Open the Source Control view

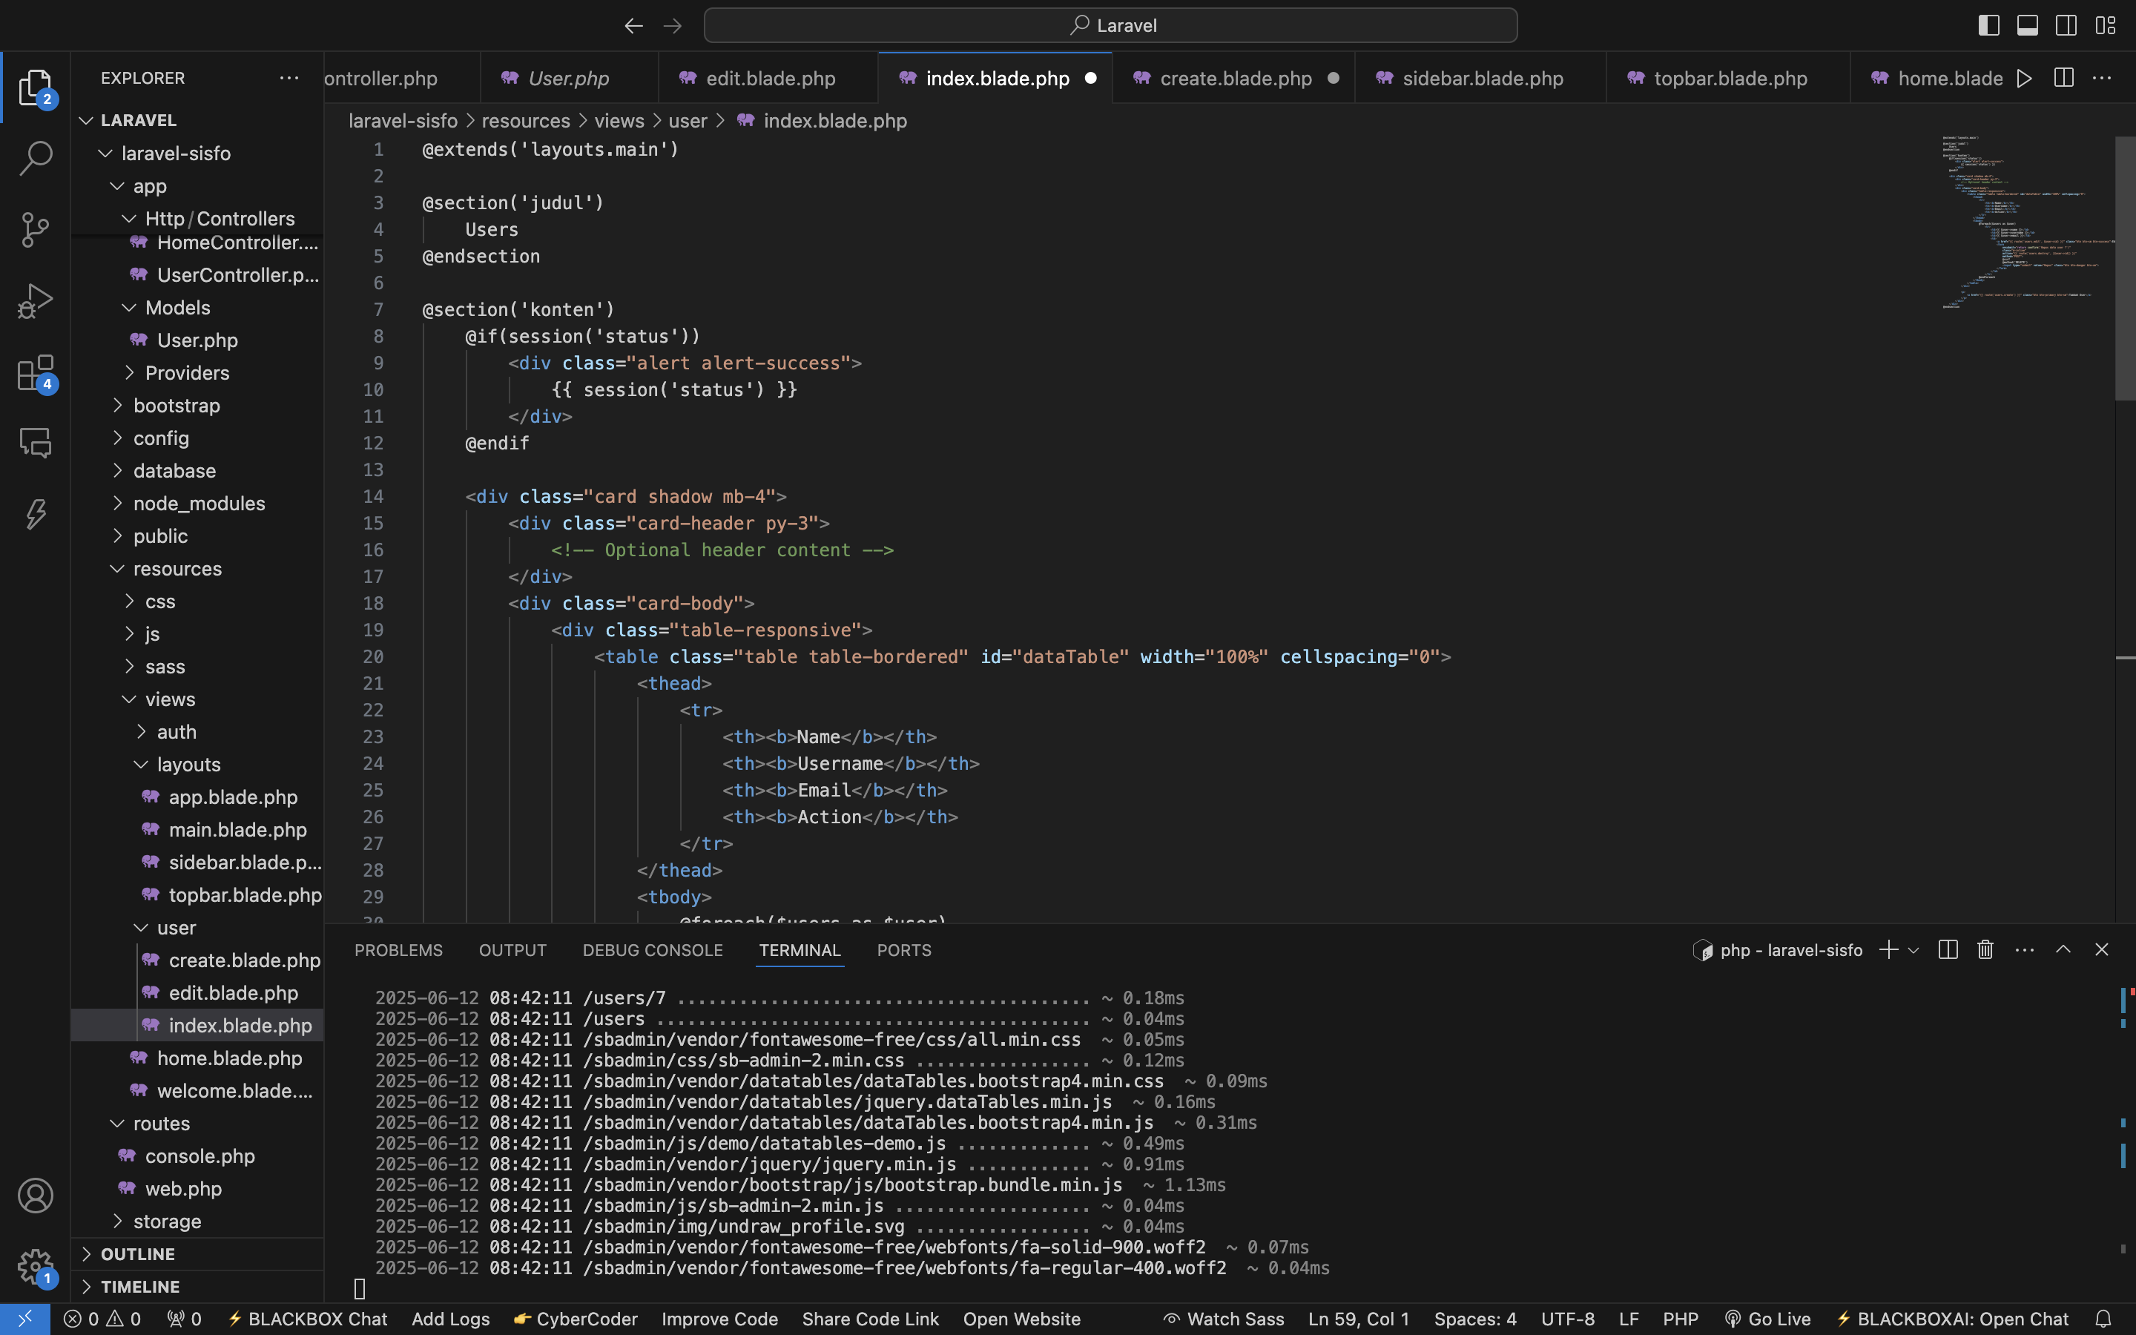(x=36, y=230)
